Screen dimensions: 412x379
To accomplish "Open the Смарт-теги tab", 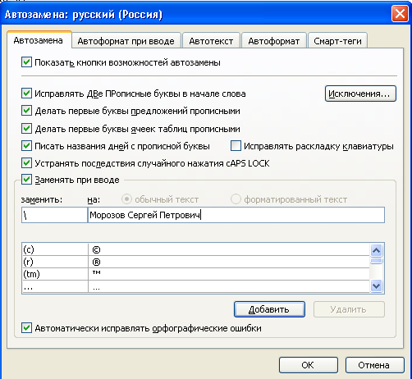I will [x=337, y=41].
